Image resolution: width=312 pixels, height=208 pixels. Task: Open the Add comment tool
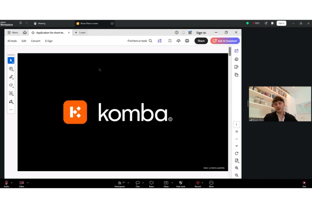[x=11, y=68]
